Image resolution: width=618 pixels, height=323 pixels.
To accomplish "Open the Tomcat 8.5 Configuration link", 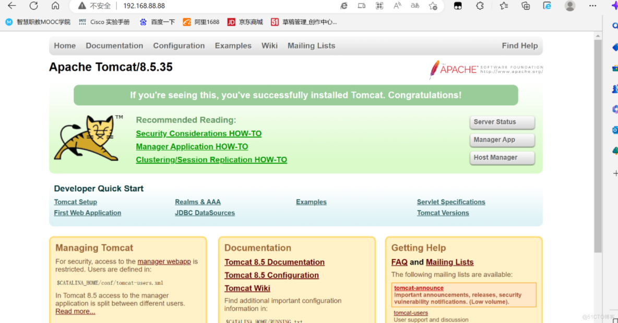I will click(x=271, y=275).
